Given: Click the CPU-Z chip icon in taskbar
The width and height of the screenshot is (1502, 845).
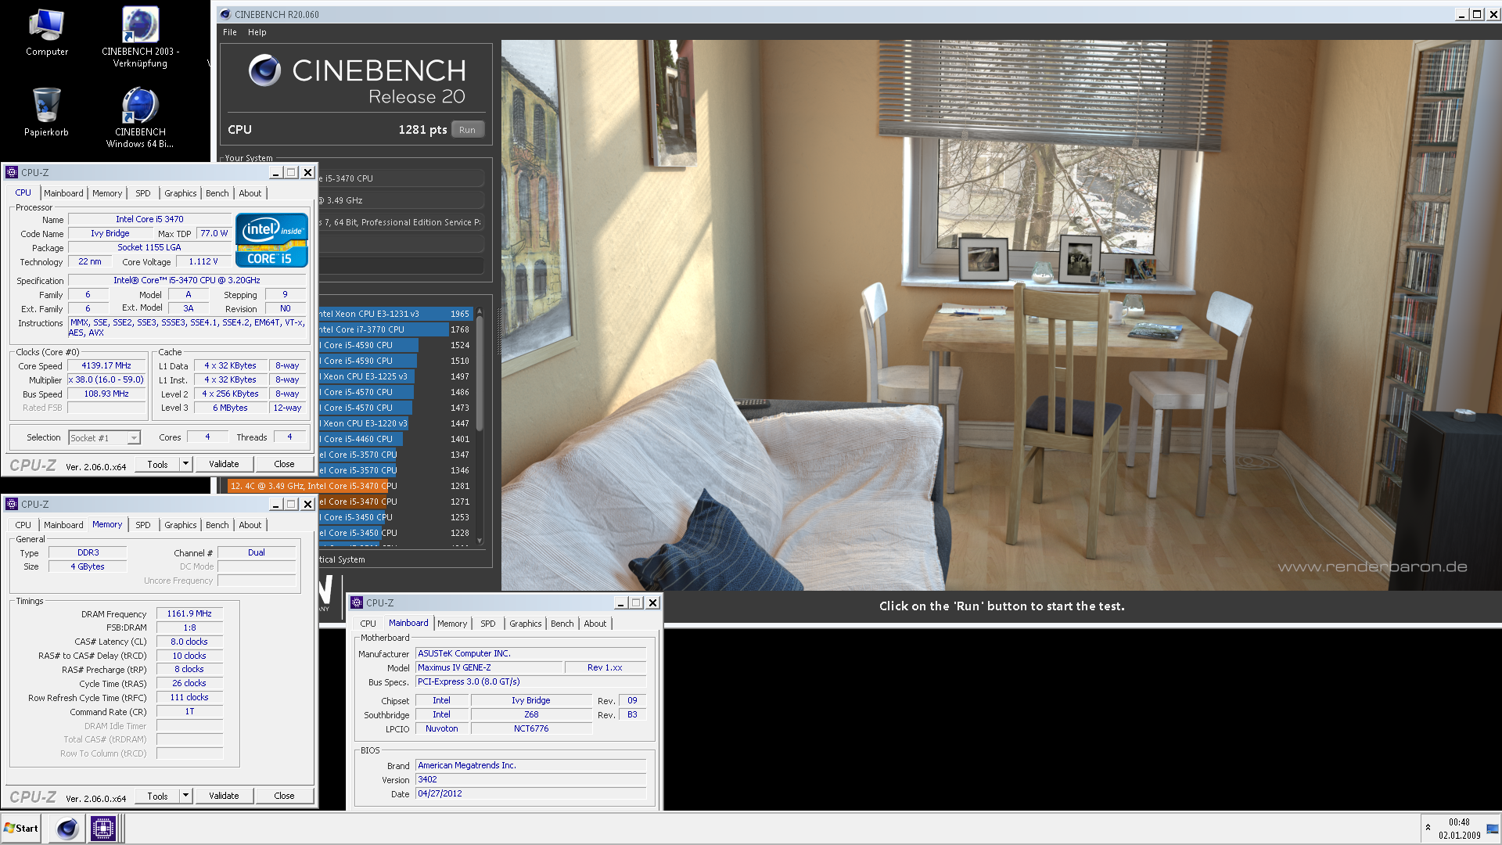Looking at the screenshot, I should tap(102, 828).
